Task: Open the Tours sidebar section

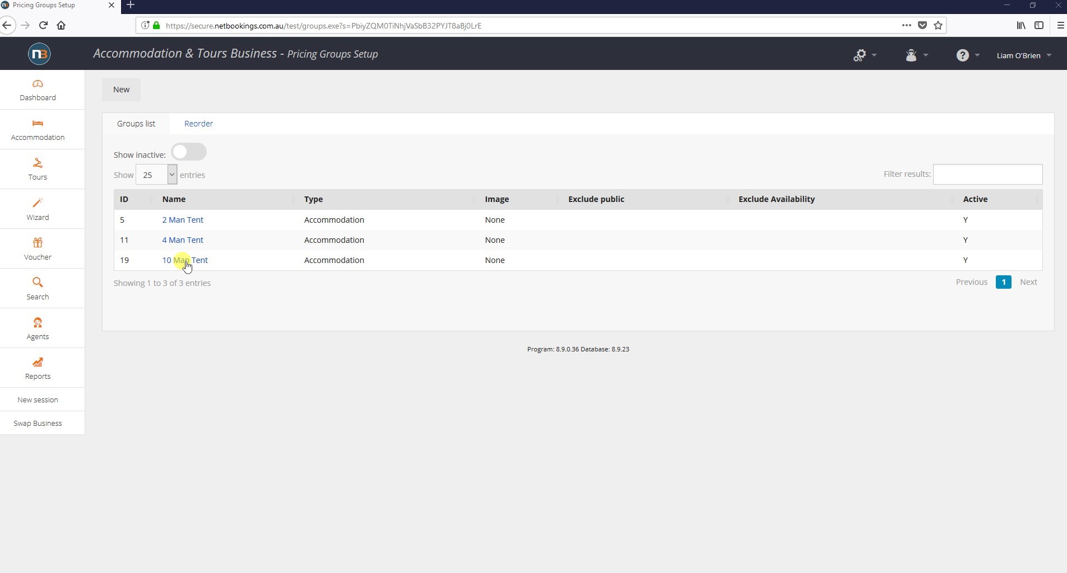Action: coord(38,169)
